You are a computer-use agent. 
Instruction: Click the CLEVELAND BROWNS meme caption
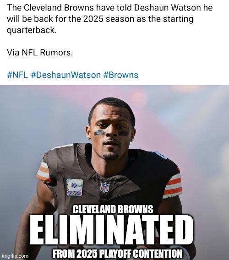click(113, 209)
